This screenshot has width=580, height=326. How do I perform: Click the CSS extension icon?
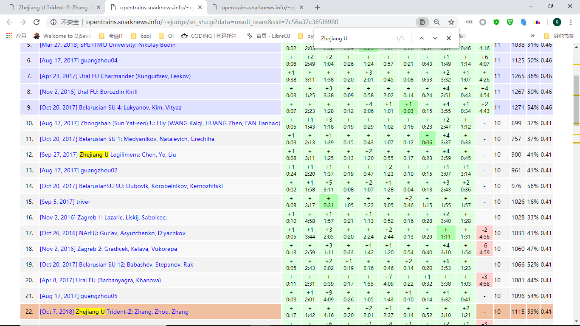pyautogui.click(x=469, y=22)
